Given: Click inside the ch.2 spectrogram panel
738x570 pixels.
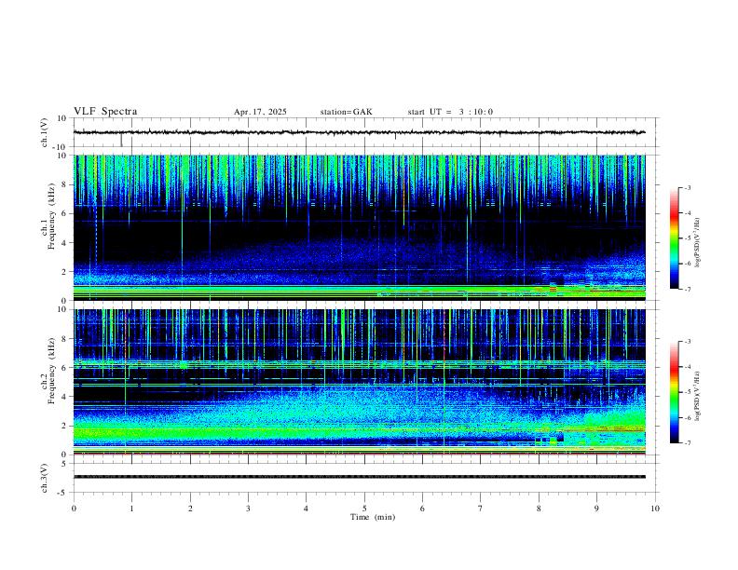Looking at the screenshot, I should click(x=359, y=382).
